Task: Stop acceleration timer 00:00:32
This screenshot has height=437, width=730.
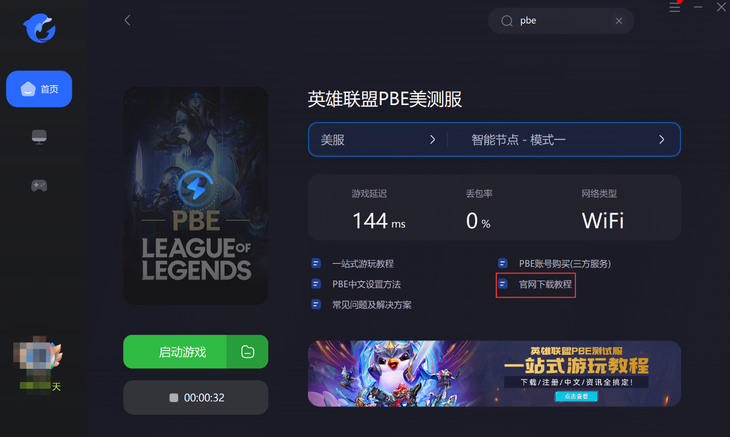Action: 196,398
